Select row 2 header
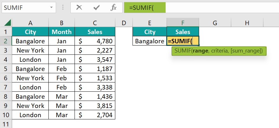 click(x=6, y=41)
